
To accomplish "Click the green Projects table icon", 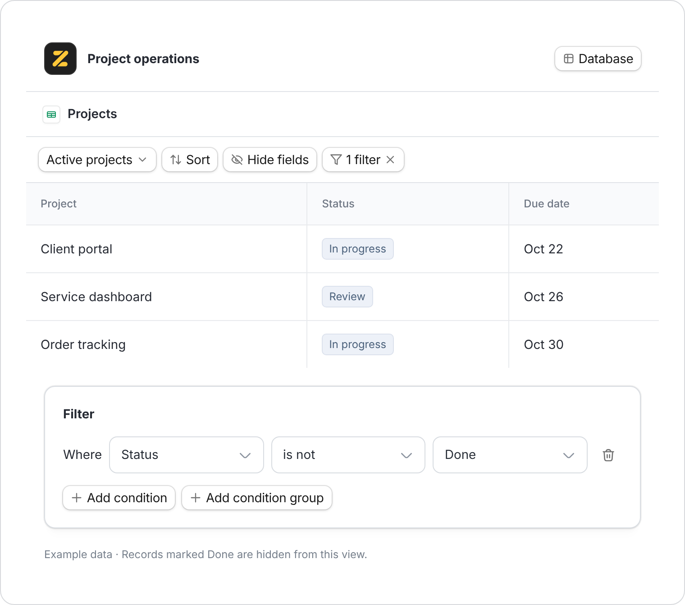I will click(51, 115).
